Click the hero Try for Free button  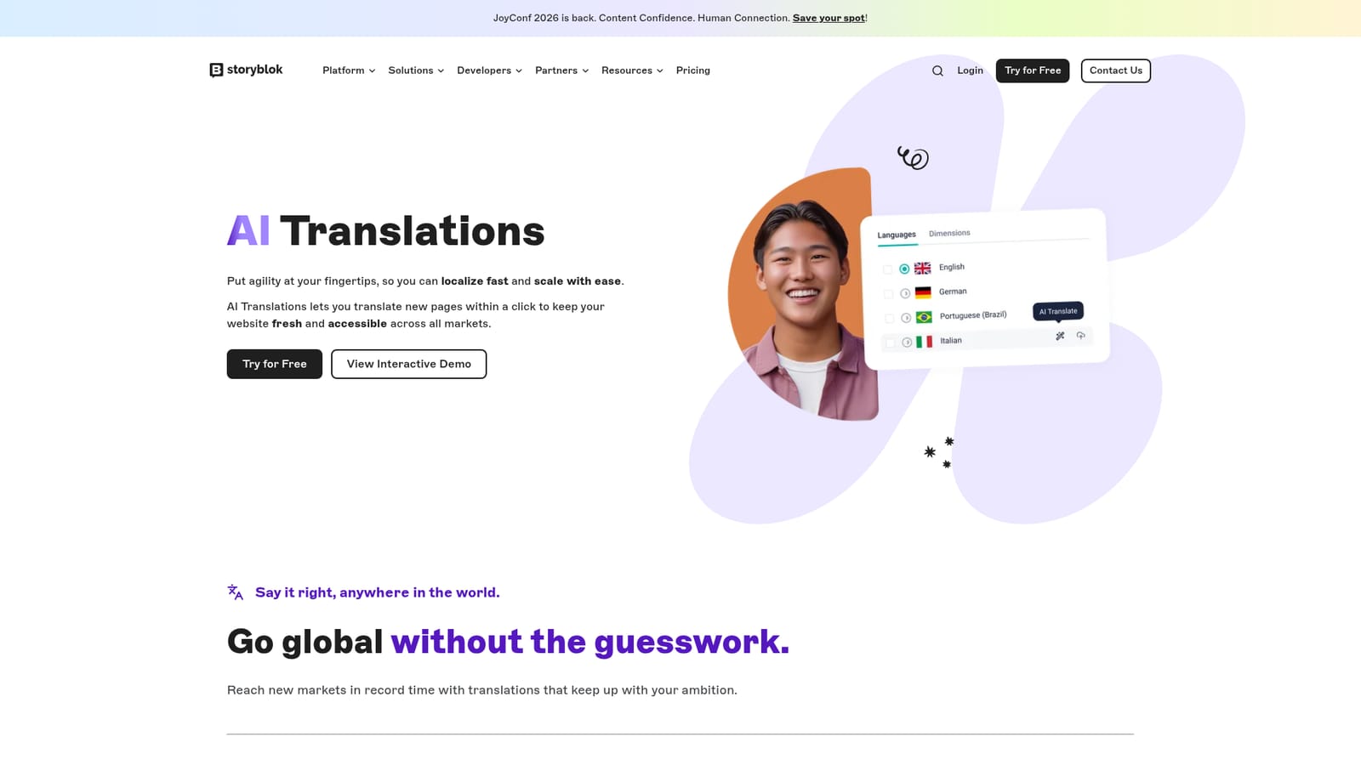275,364
